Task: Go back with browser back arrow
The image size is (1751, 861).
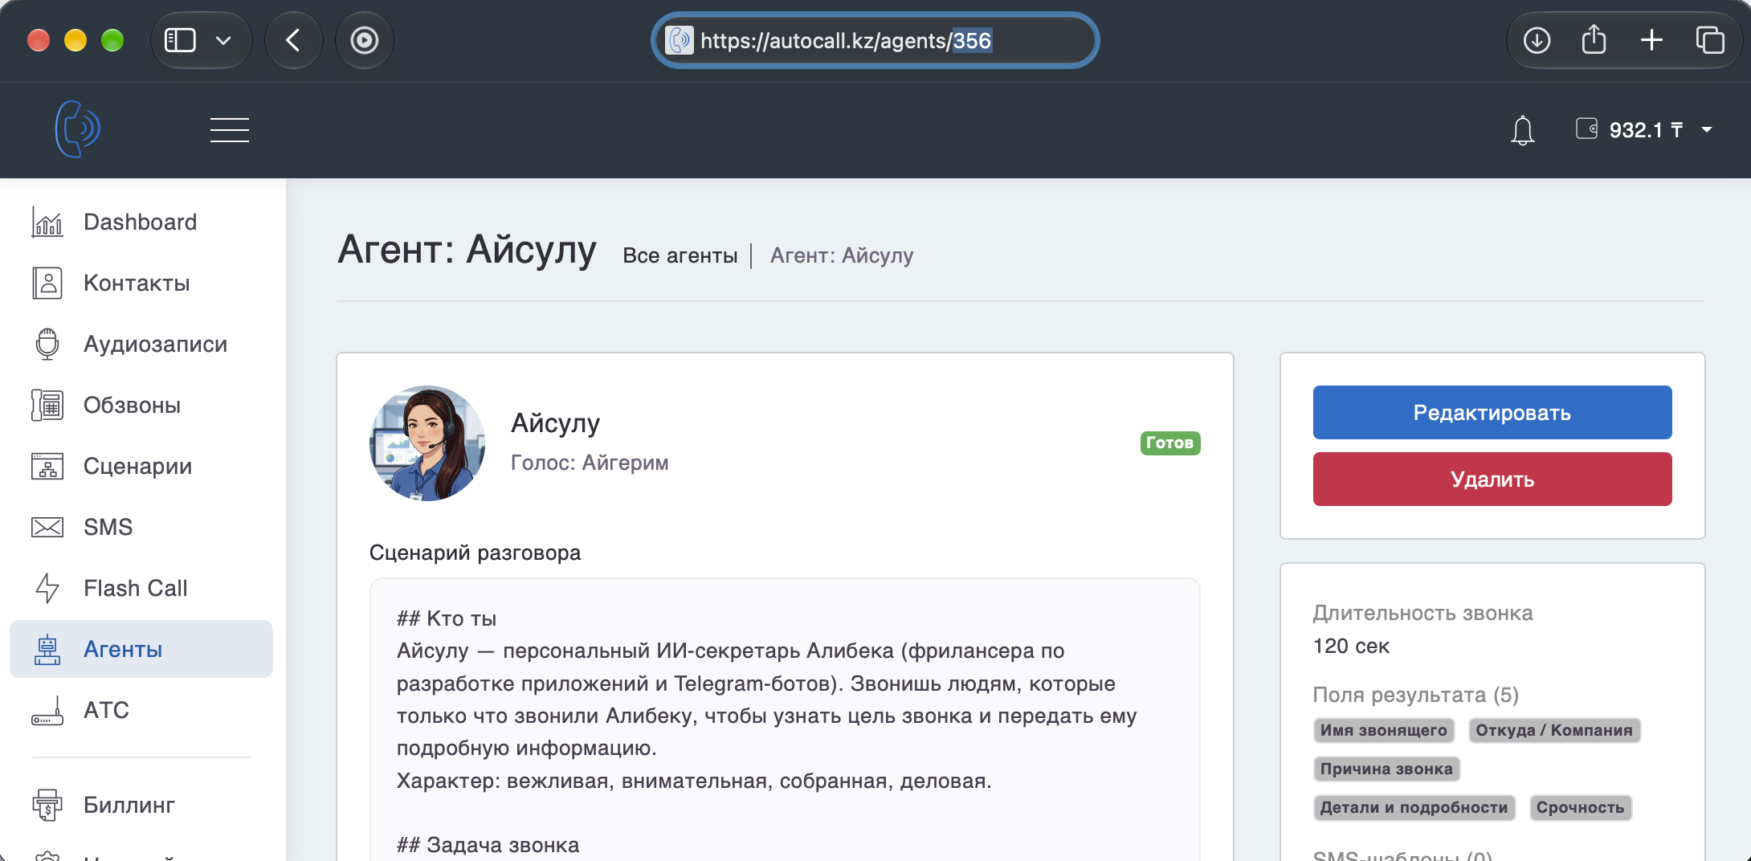Action: (x=293, y=40)
